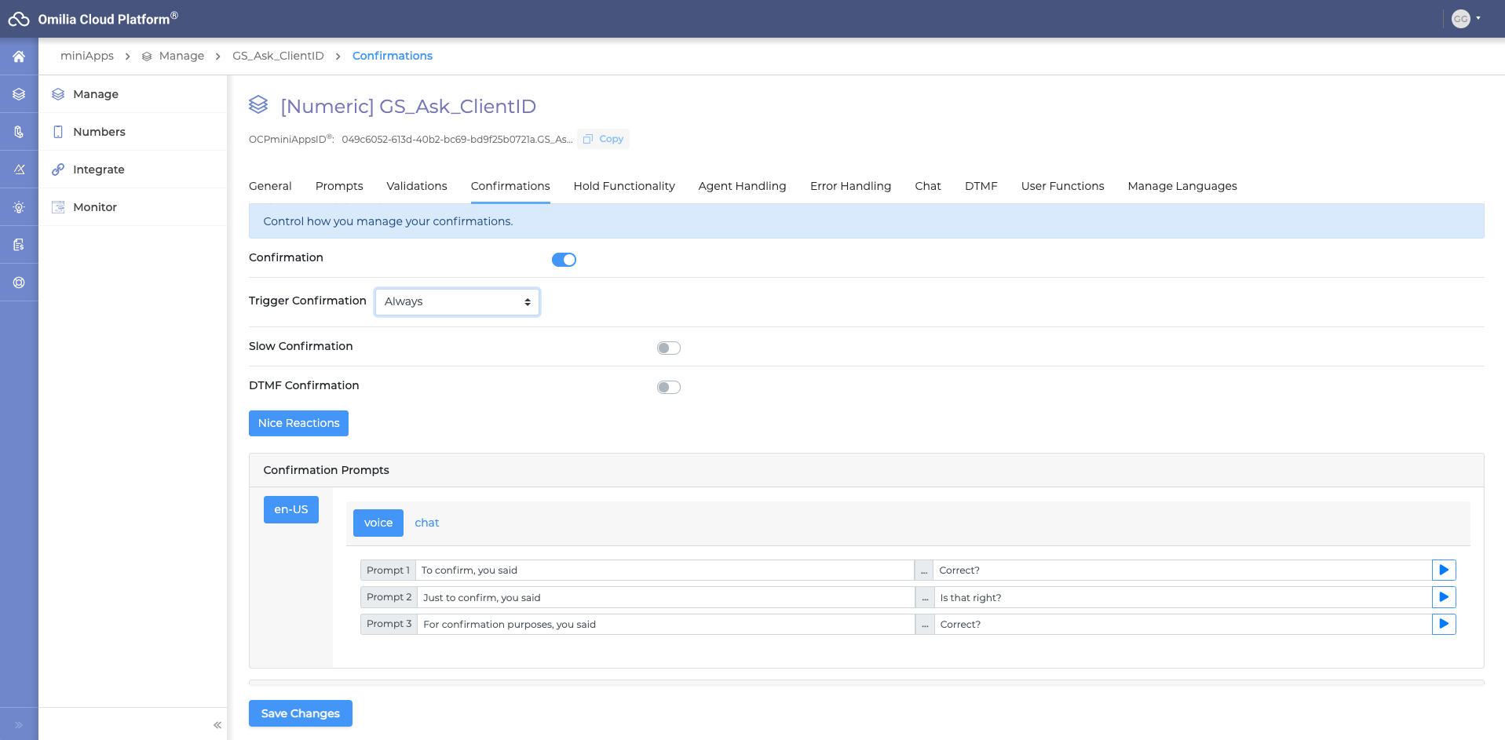Click the testing icon in left rail
This screenshot has width=1505, height=740.
tap(19, 170)
